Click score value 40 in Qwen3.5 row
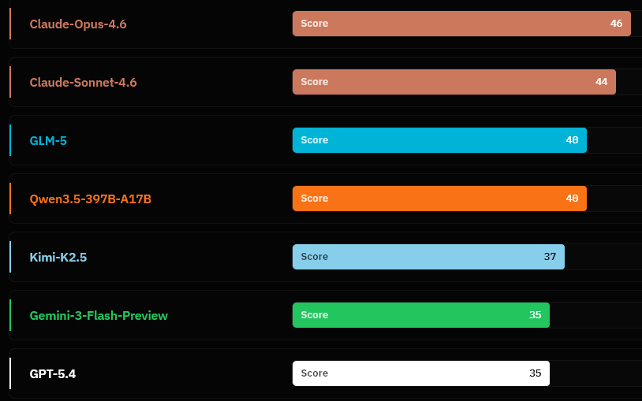 point(572,199)
